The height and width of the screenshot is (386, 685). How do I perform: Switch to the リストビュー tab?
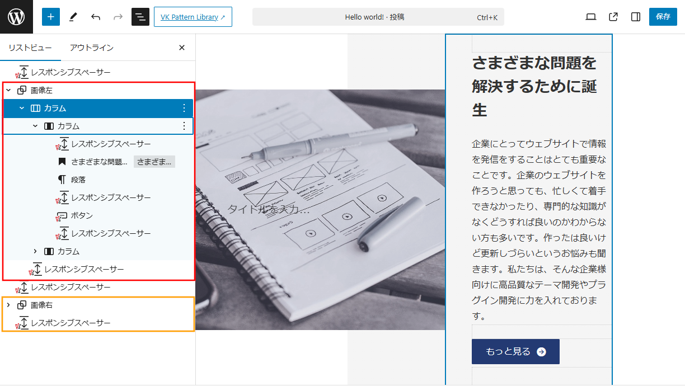[30, 48]
